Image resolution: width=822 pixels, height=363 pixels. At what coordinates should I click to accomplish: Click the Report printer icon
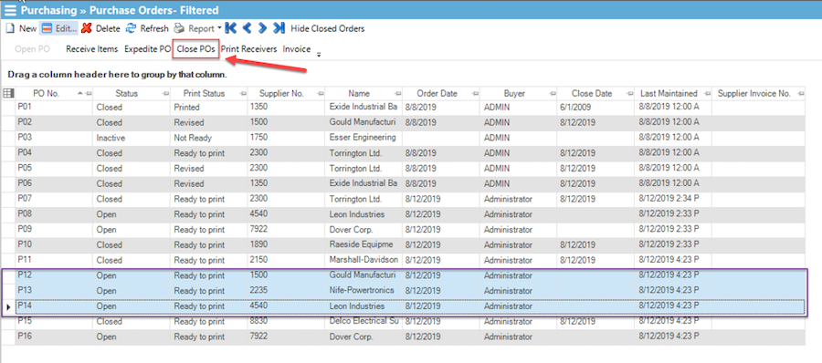point(179,28)
